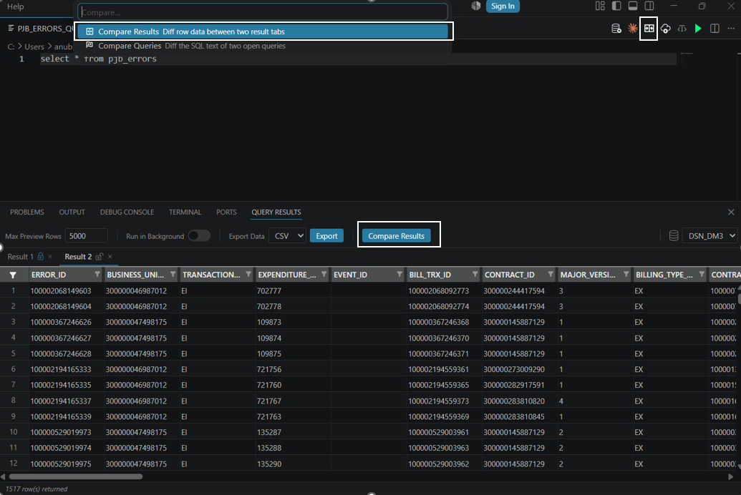
Task: Open the BILL_TRX_ID column filter
Action: [475, 275]
